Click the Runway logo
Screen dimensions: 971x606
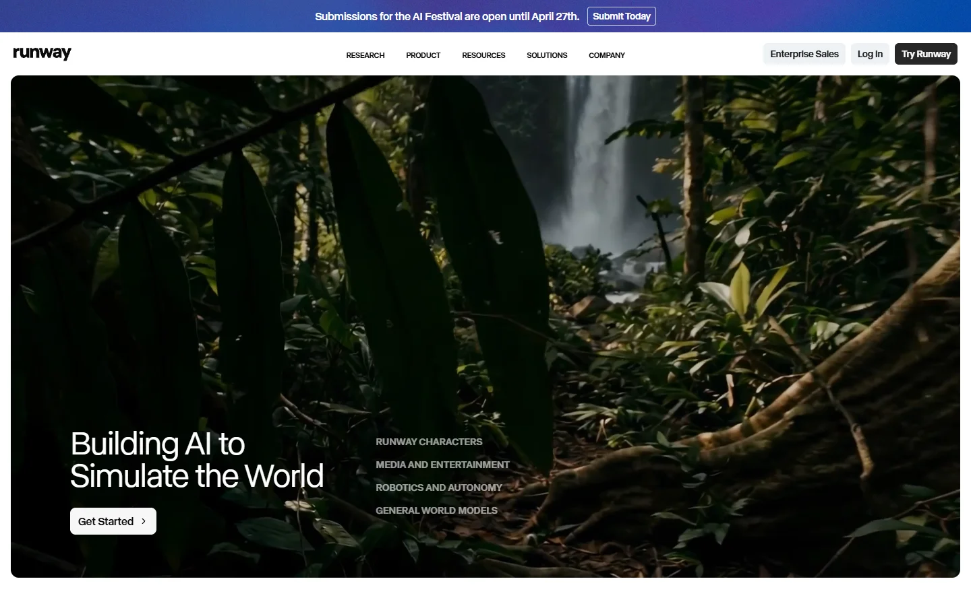(x=42, y=53)
